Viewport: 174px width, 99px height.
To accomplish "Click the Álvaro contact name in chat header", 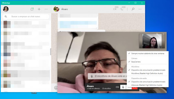I will point(64,9).
